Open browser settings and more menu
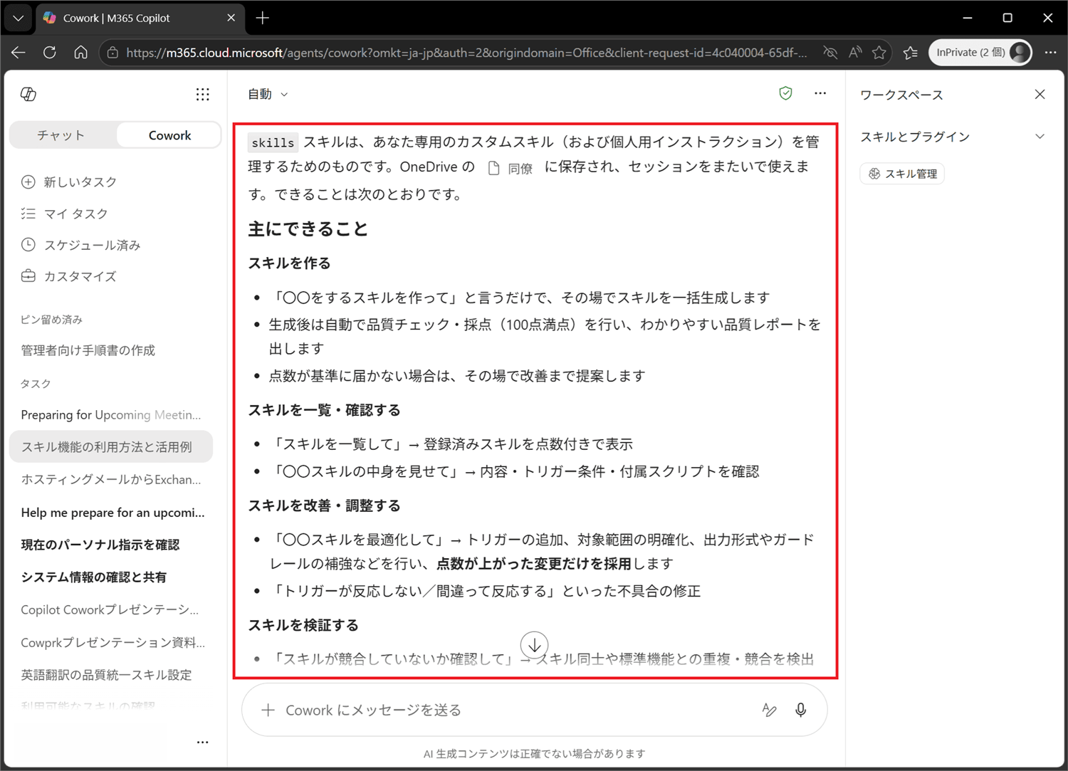This screenshot has height=771, width=1068. pyautogui.click(x=1051, y=53)
